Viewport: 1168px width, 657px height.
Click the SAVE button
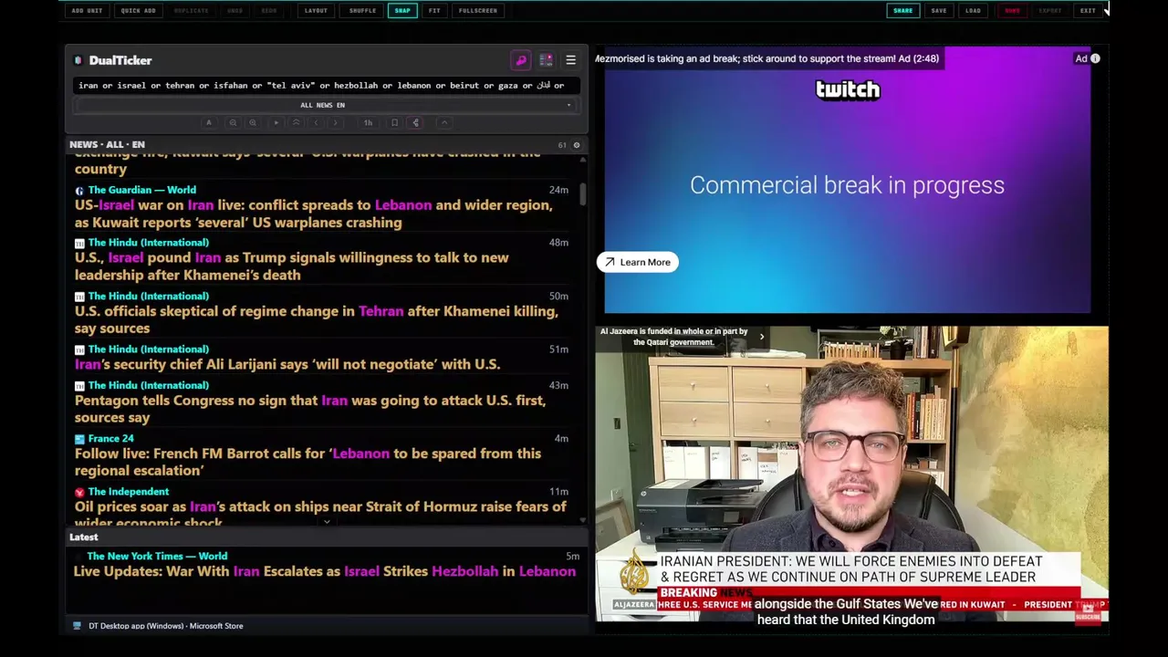(x=939, y=11)
